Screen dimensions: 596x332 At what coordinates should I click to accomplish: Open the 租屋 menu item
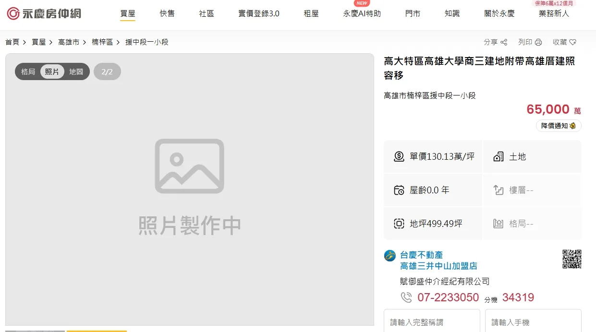click(311, 13)
